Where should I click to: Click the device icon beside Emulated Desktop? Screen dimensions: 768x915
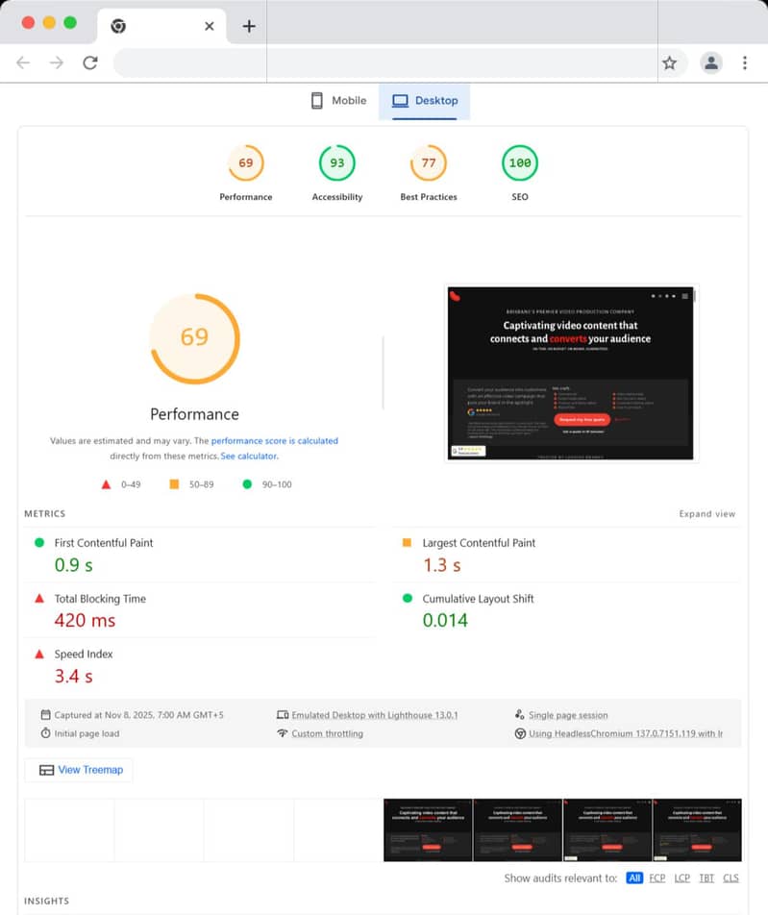(283, 715)
